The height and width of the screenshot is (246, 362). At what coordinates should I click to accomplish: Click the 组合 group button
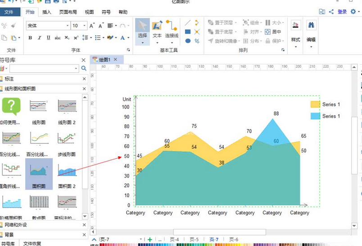tap(252, 23)
